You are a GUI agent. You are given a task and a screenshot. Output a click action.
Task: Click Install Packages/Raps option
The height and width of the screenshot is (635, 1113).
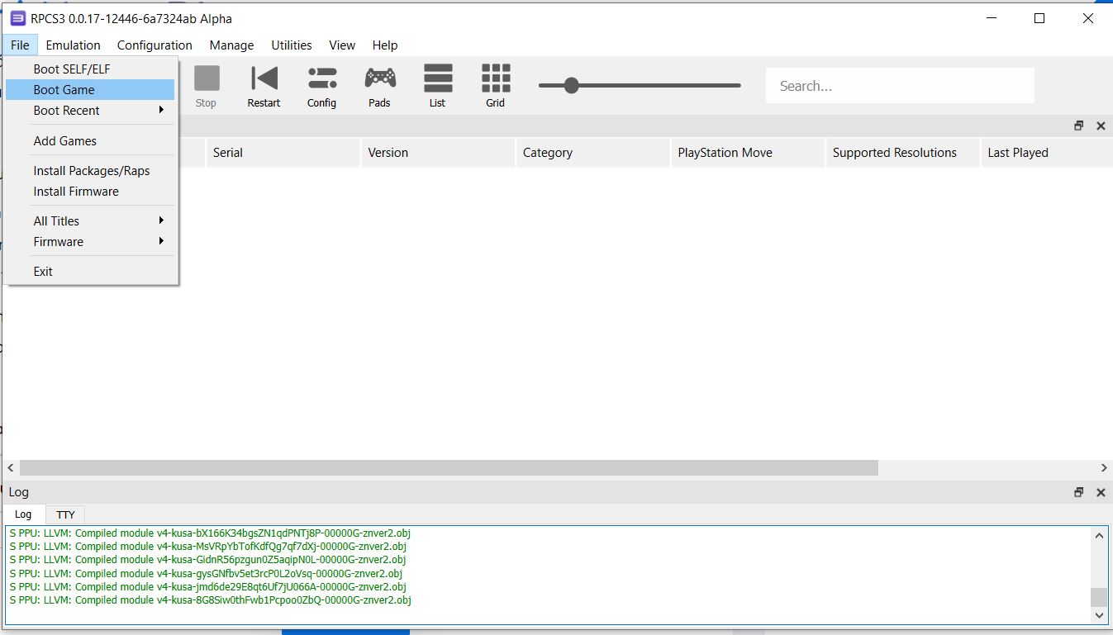pos(92,171)
